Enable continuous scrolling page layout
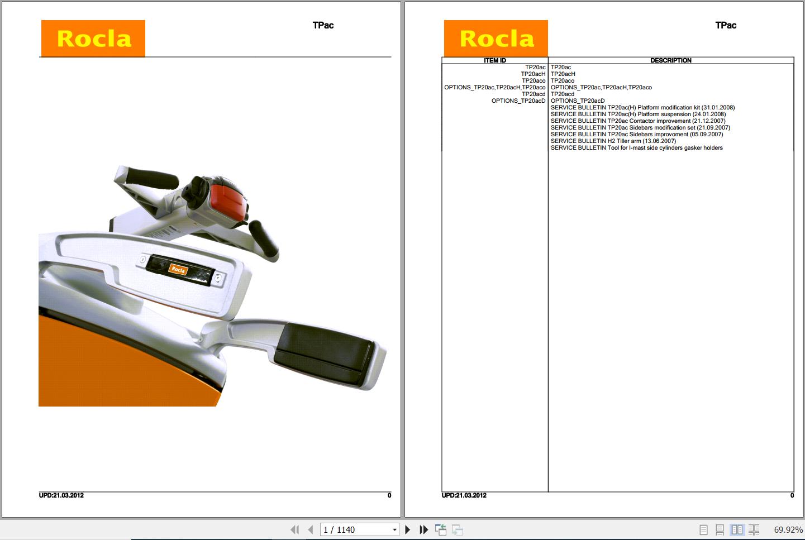This screenshot has height=540, width=805. (720, 529)
